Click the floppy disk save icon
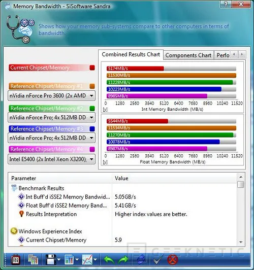Screen dimensions: 254x270 (x=51, y=260)
